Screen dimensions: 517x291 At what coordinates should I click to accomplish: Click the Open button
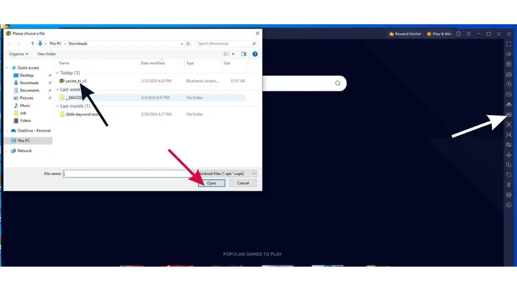212,183
